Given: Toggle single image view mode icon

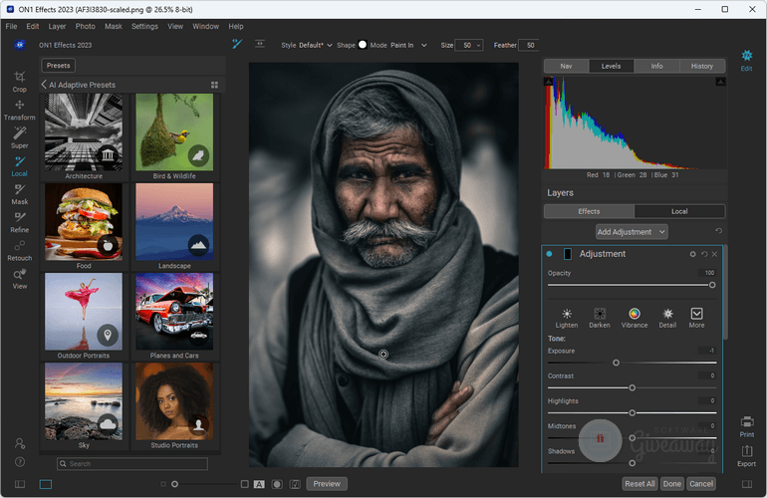Looking at the screenshot, I should [x=46, y=484].
